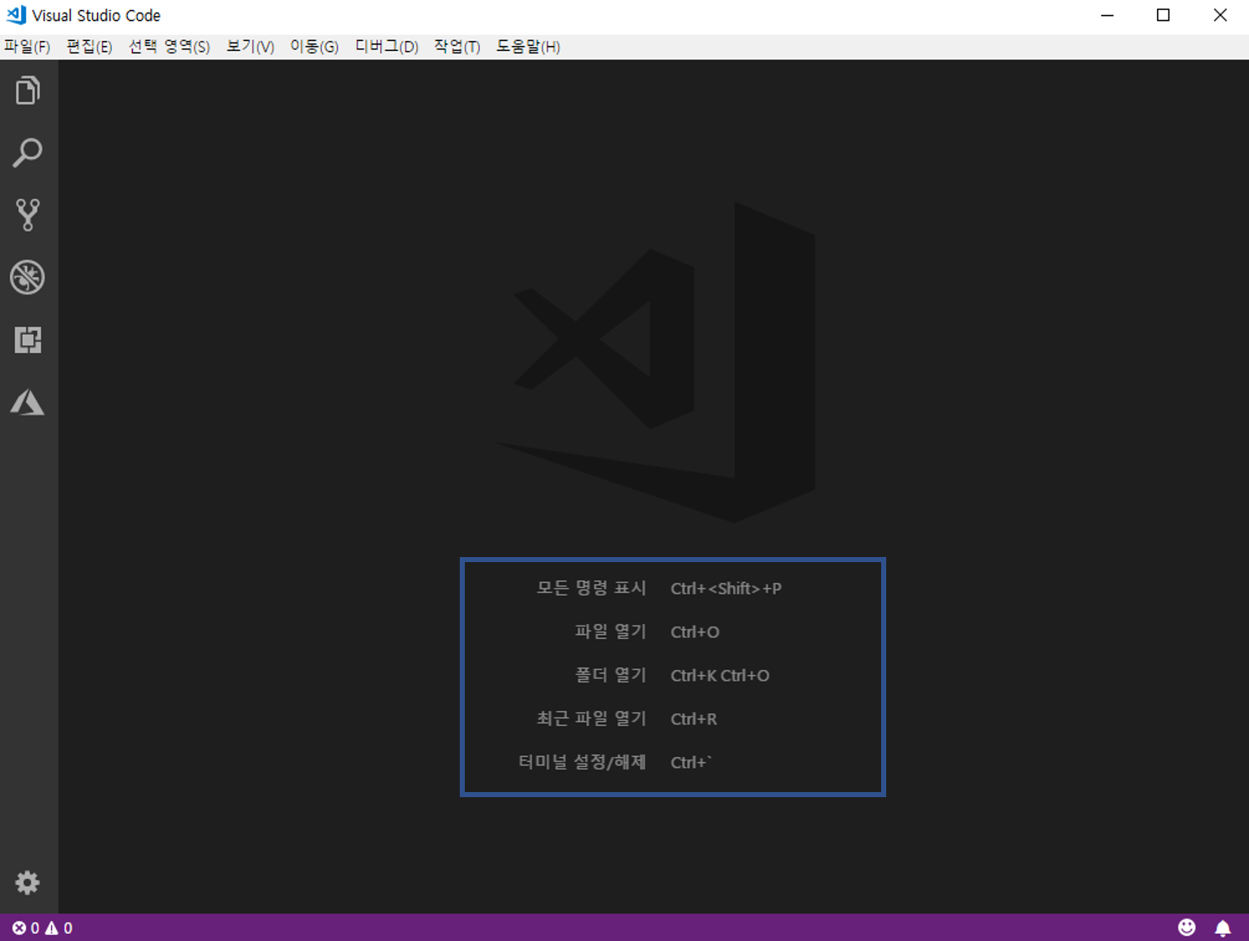
Task: Click the Ctrl+` shortcut text
Action: [x=691, y=763]
